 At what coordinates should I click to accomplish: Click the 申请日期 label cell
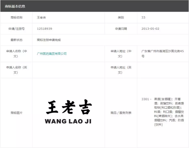click(121, 29)
